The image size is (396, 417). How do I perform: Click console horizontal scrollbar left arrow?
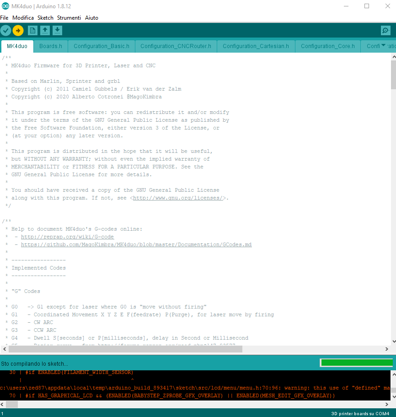(x=2, y=404)
